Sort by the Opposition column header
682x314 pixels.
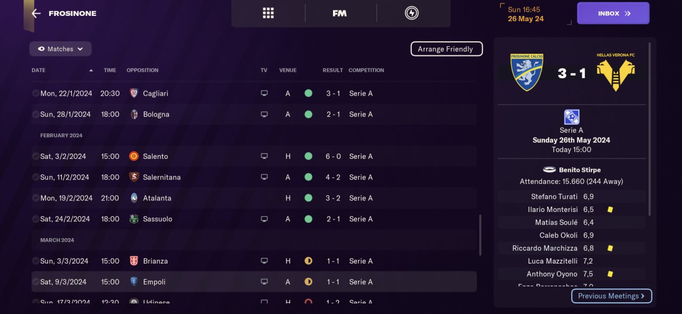(x=142, y=71)
